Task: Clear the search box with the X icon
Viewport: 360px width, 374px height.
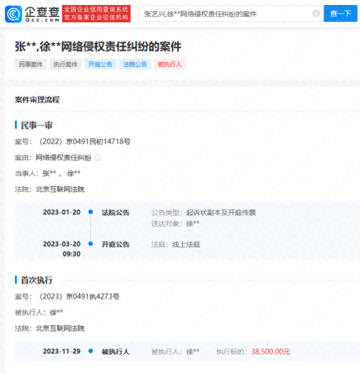Action: [316, 13]
